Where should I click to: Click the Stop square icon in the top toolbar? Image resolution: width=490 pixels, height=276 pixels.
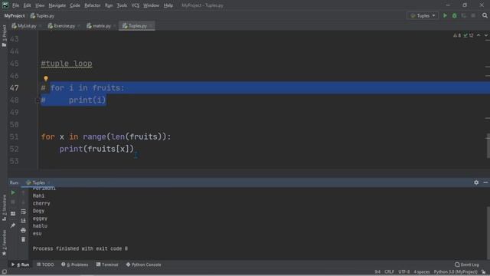(473, 15)
